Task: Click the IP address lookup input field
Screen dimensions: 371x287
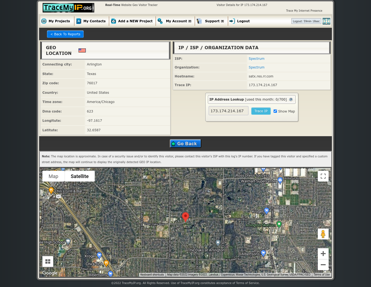Action: (x=228, y=111)
